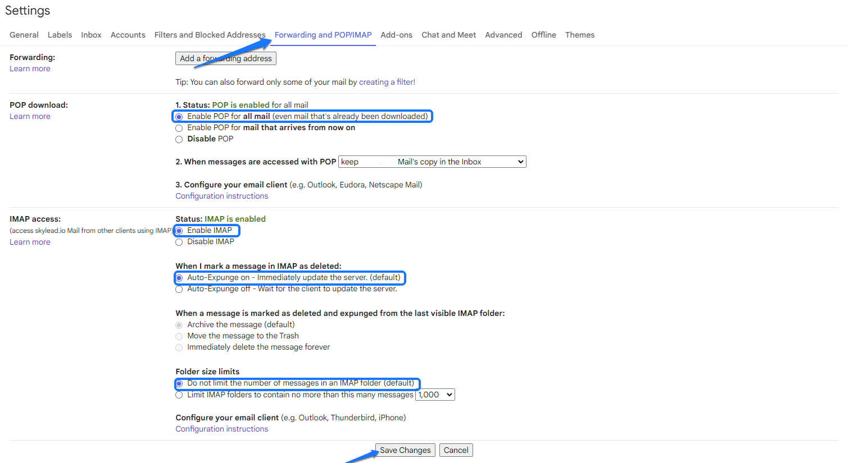The height and width of the screenshot is (463, 849).
Task: Click Add a forwarding address button
Action: coord(226,58)
